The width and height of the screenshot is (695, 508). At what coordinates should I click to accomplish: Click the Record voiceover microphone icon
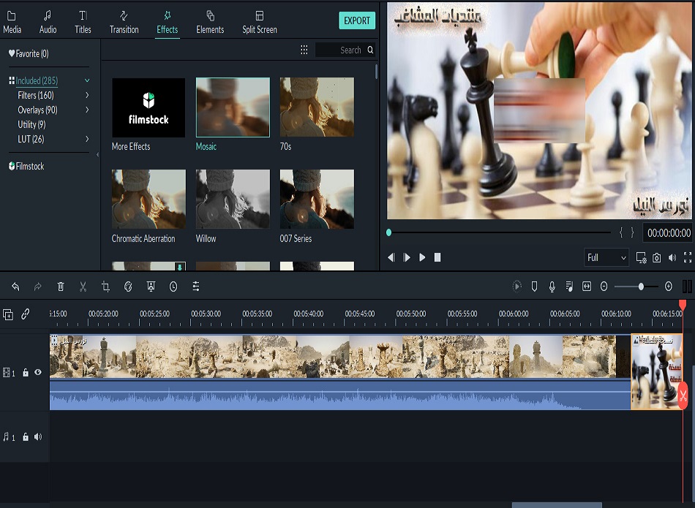(552, 287)
